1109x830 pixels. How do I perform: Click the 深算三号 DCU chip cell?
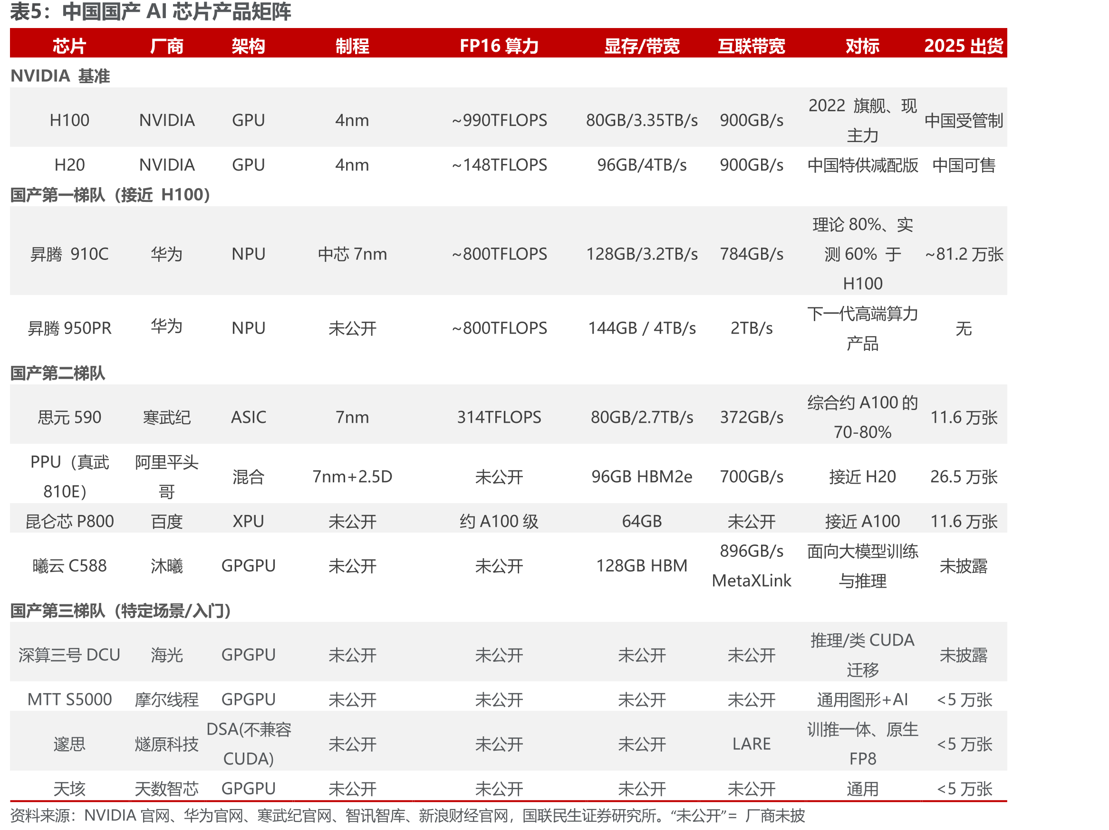coord(69,655)
